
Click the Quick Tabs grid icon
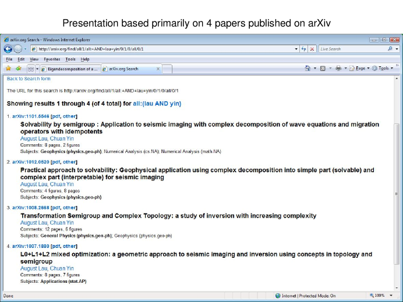31,69
